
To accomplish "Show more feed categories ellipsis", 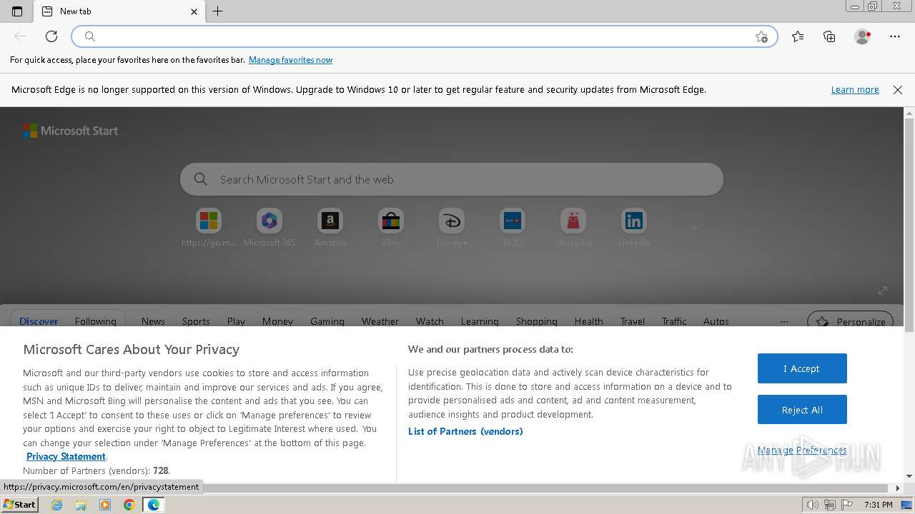I will click(x=784, y=321).
